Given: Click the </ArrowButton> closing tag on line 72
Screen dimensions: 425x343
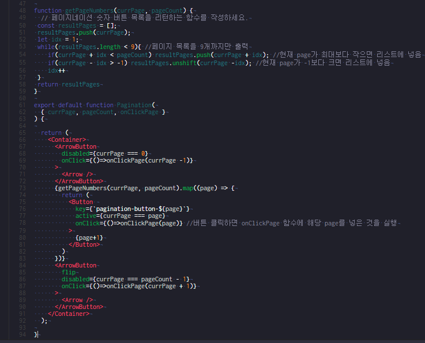Looking at the screenshot, I should [79, 181].
